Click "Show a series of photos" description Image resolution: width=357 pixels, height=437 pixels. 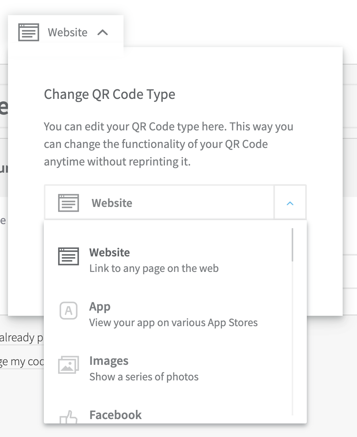(x=144, y=377)
